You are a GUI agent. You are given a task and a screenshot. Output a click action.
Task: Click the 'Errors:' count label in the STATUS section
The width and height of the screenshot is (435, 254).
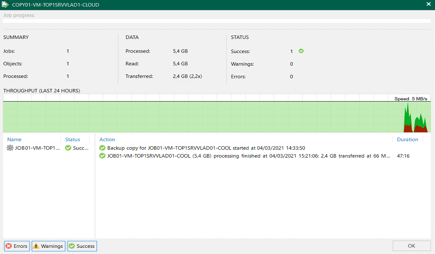tap(238, 77)
